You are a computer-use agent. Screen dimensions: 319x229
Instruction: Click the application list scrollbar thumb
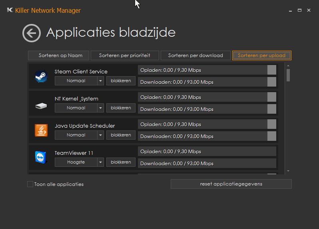click(288, 75)
